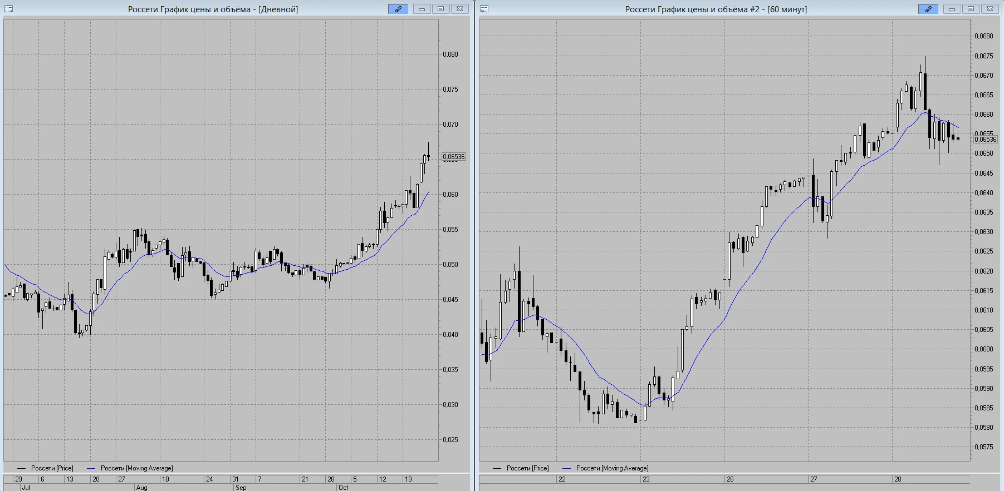Click date 19 on the daily chart time axis
Screen dimensions: 1004x491
point(408,479)
